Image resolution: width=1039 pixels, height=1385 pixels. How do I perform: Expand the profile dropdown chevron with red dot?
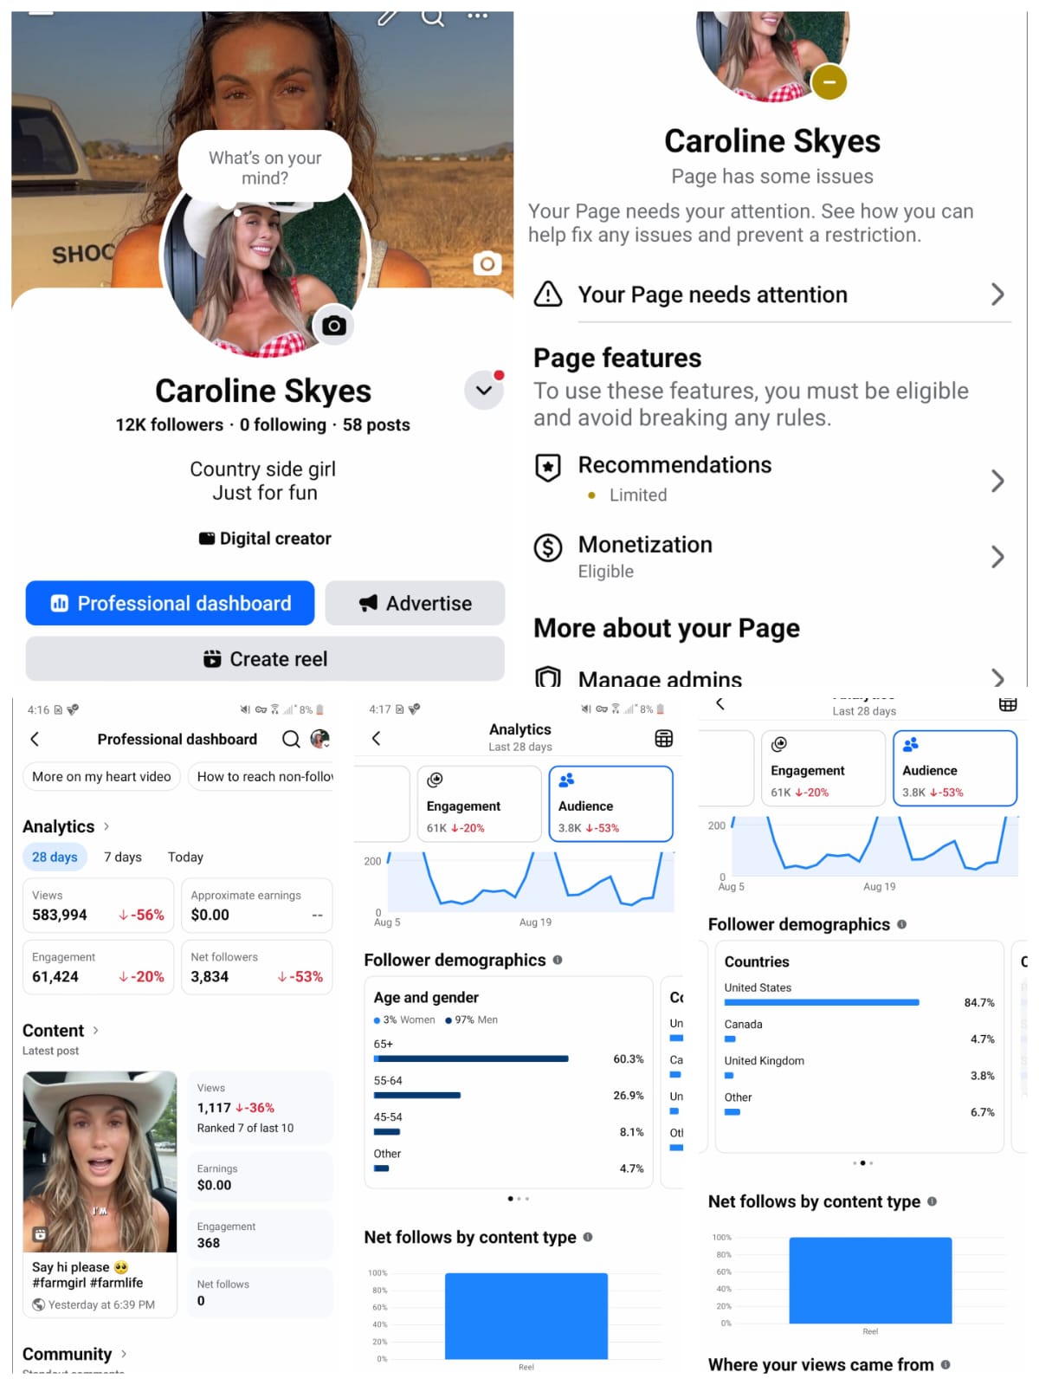tap(484, 391)
